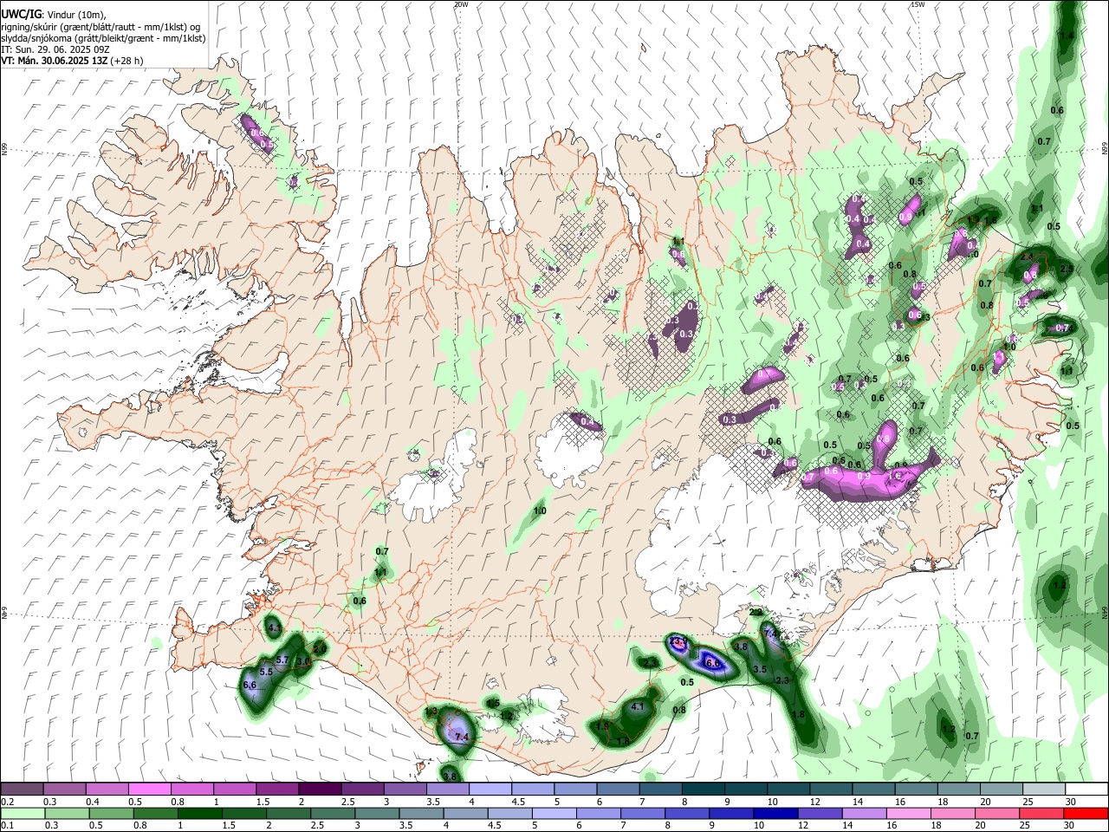Click the rain scale swatch between 2.5 and 3
Screen dimensions: 1109x832
[x=333, y=813]
